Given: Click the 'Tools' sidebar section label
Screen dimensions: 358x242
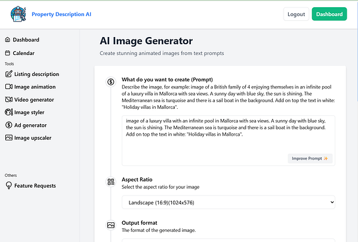Looking at the screenshot, I should 10,64.
